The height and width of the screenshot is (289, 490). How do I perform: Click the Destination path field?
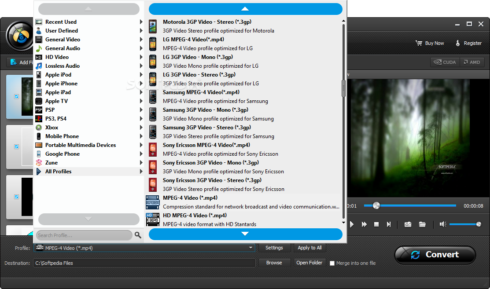144,263
